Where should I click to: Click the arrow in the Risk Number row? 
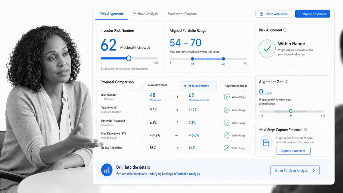coord(176,97)
